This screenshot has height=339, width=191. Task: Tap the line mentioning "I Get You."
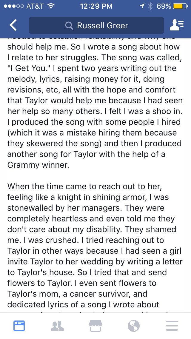[92, 68]
